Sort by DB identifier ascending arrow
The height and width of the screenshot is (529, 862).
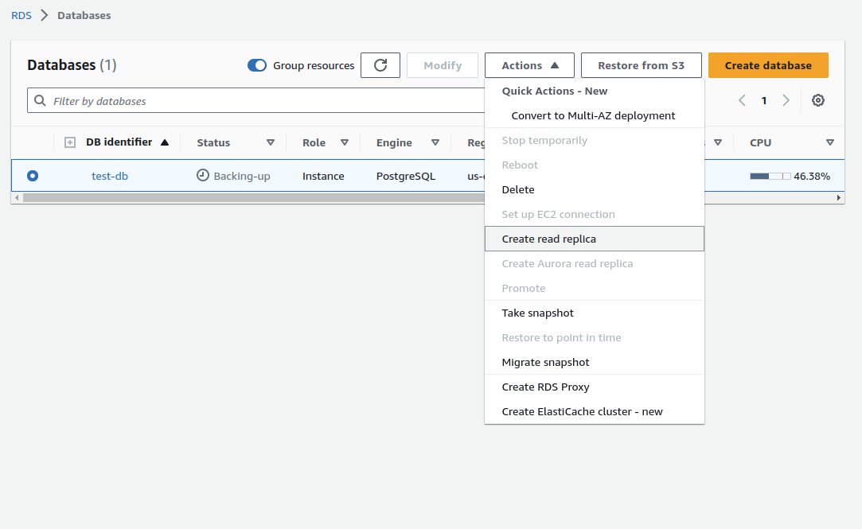165,142
